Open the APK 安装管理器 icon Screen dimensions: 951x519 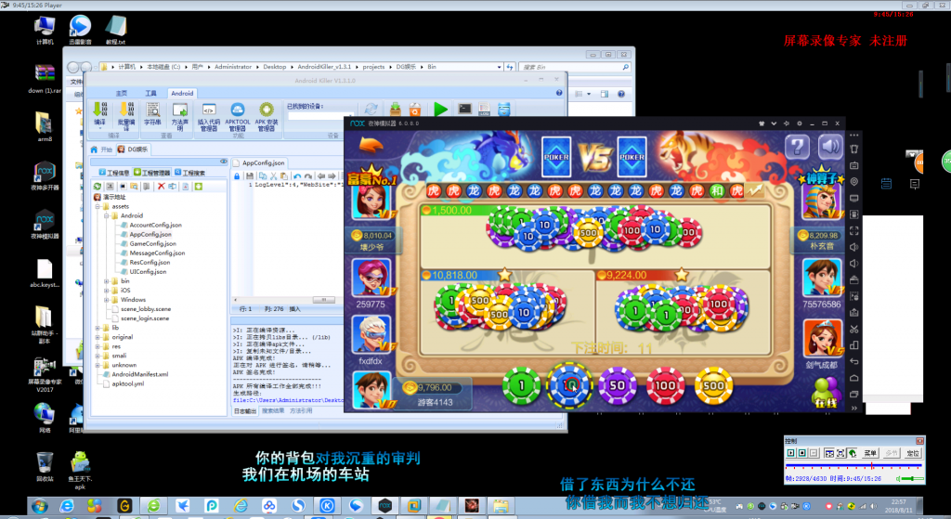(x=267, y=115)
